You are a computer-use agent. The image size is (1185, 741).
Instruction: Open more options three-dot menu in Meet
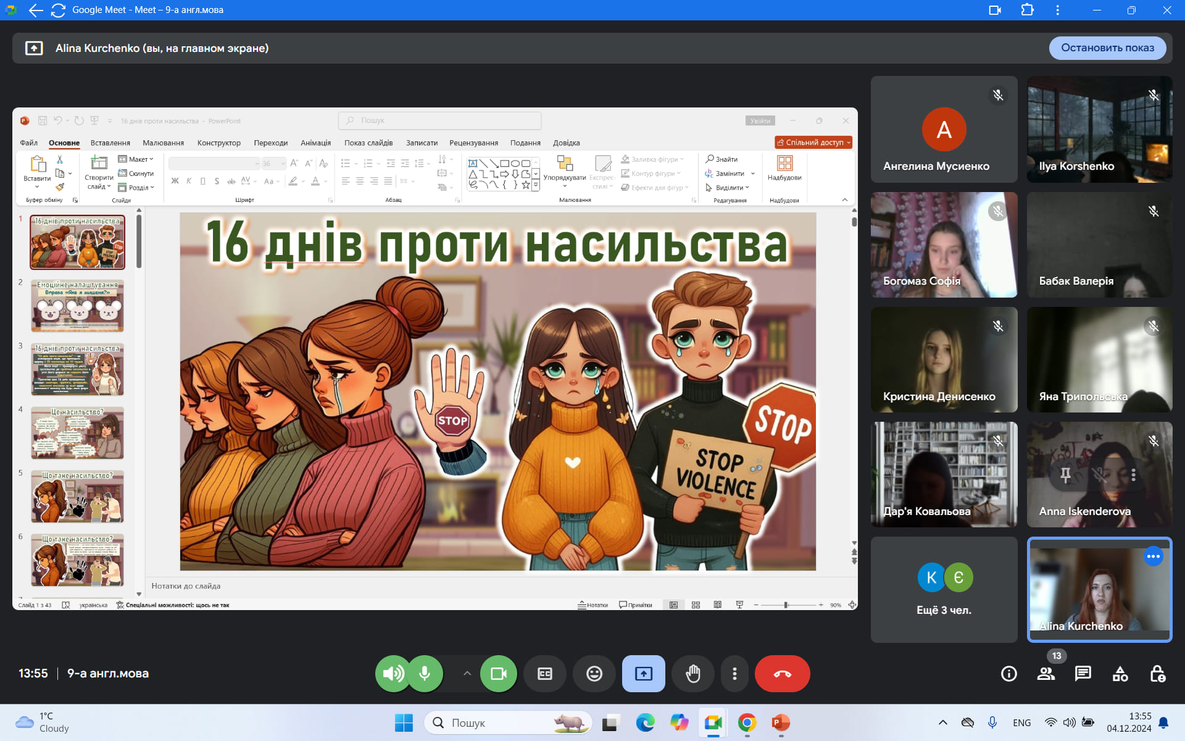[734, 673]
